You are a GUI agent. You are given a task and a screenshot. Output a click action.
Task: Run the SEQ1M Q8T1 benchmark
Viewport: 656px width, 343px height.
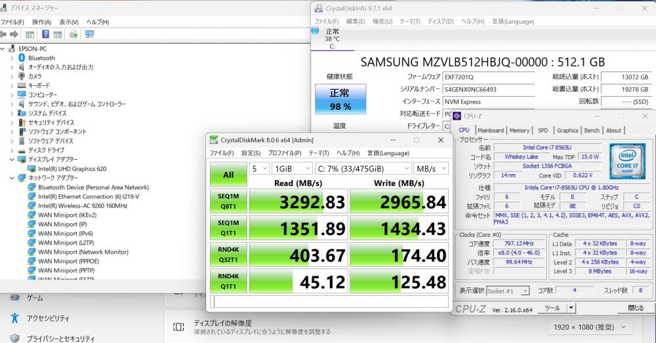point(228,201)
